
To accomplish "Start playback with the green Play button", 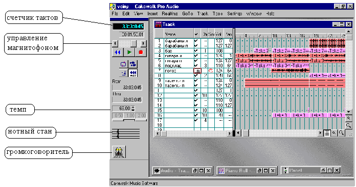I will 129,52.
